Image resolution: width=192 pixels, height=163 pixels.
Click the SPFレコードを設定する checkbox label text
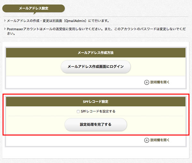(x=98, y=112)
